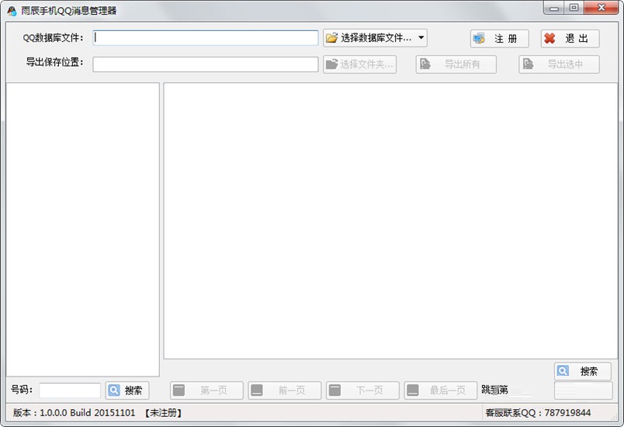This screenshot has width=624, height=427.
Task: Click the 导出保存位置 label
Action: (55, 62)
